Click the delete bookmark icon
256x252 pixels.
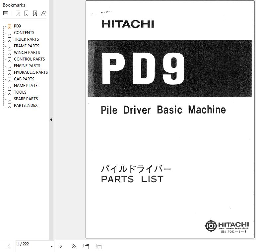[x=18, y=13]
